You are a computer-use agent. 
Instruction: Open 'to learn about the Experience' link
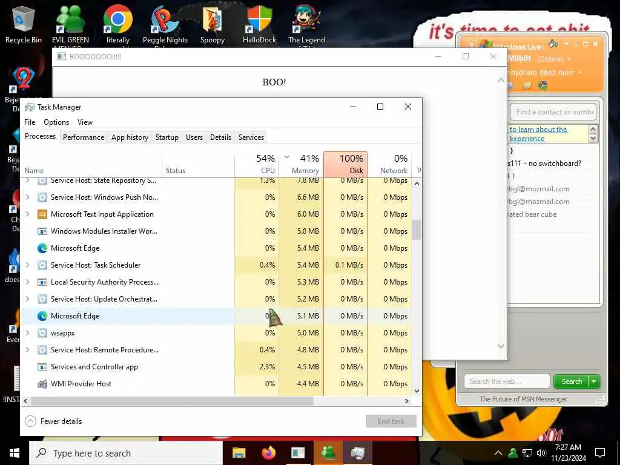(538, 134)
